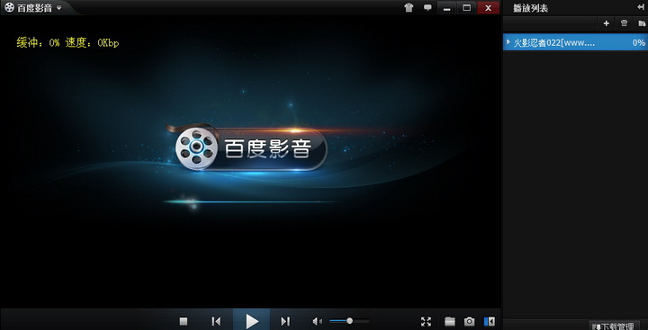Add a file to the playlist
The height and width of the screenshot is (330, 648).
[607, 23]
